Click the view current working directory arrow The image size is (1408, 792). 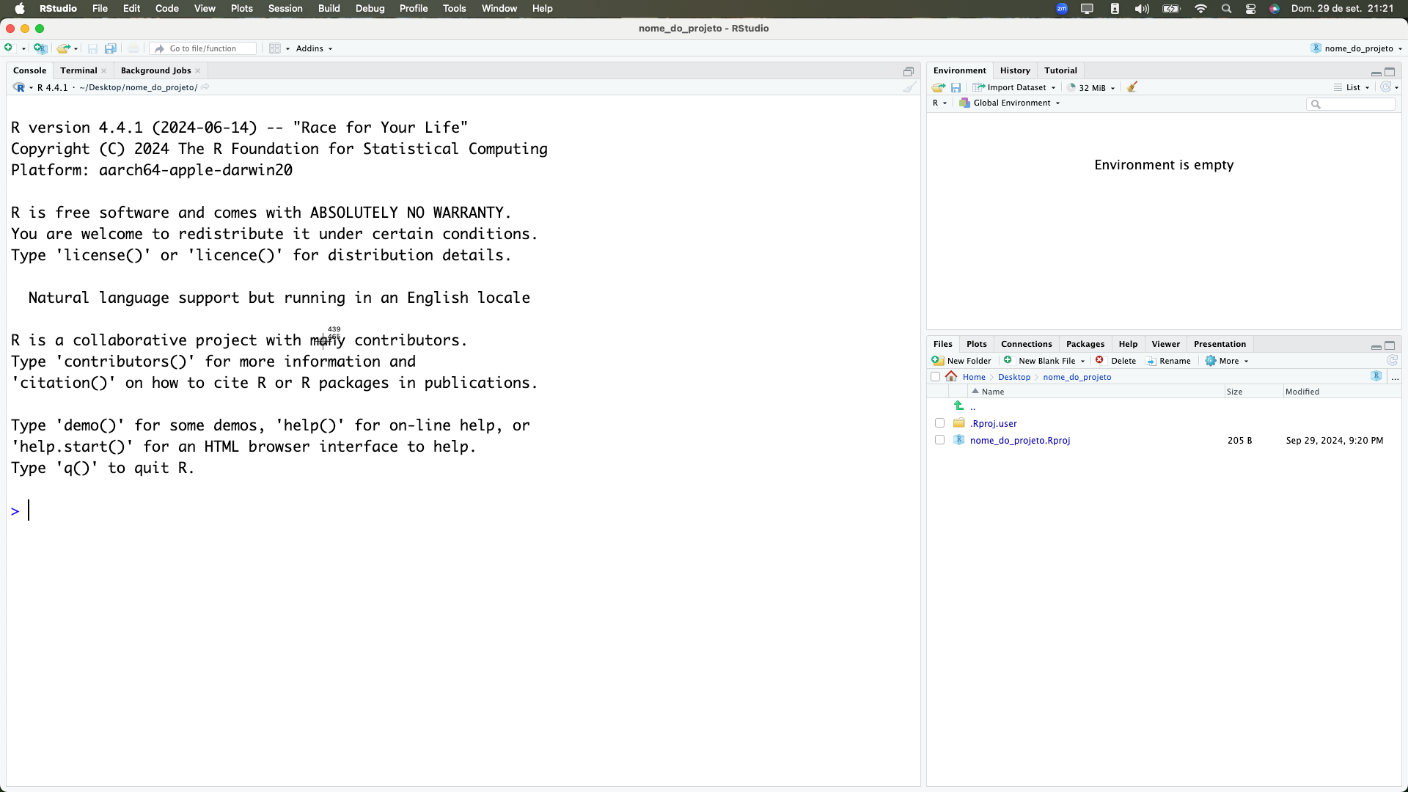205,87
